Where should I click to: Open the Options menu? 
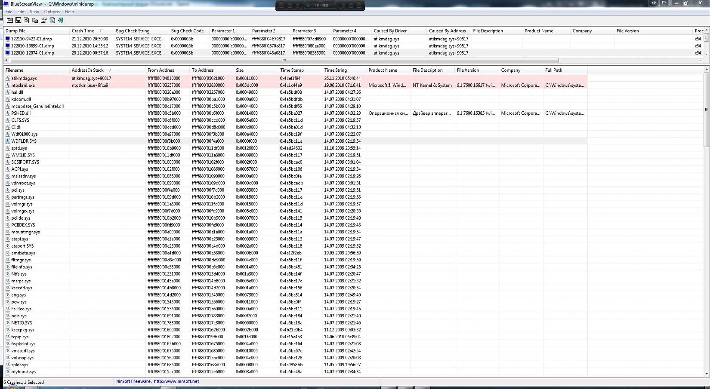point(52,12)
